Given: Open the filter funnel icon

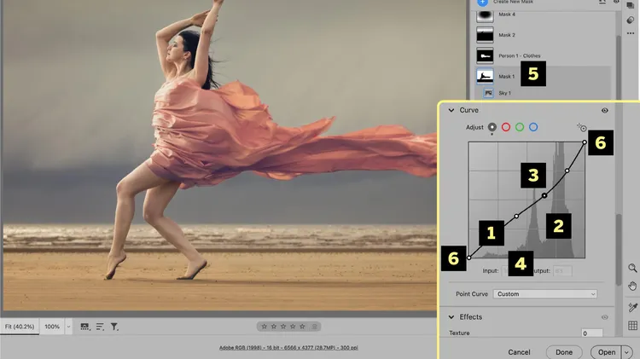Looking at the screenshot, I should (x=114, y=327).
